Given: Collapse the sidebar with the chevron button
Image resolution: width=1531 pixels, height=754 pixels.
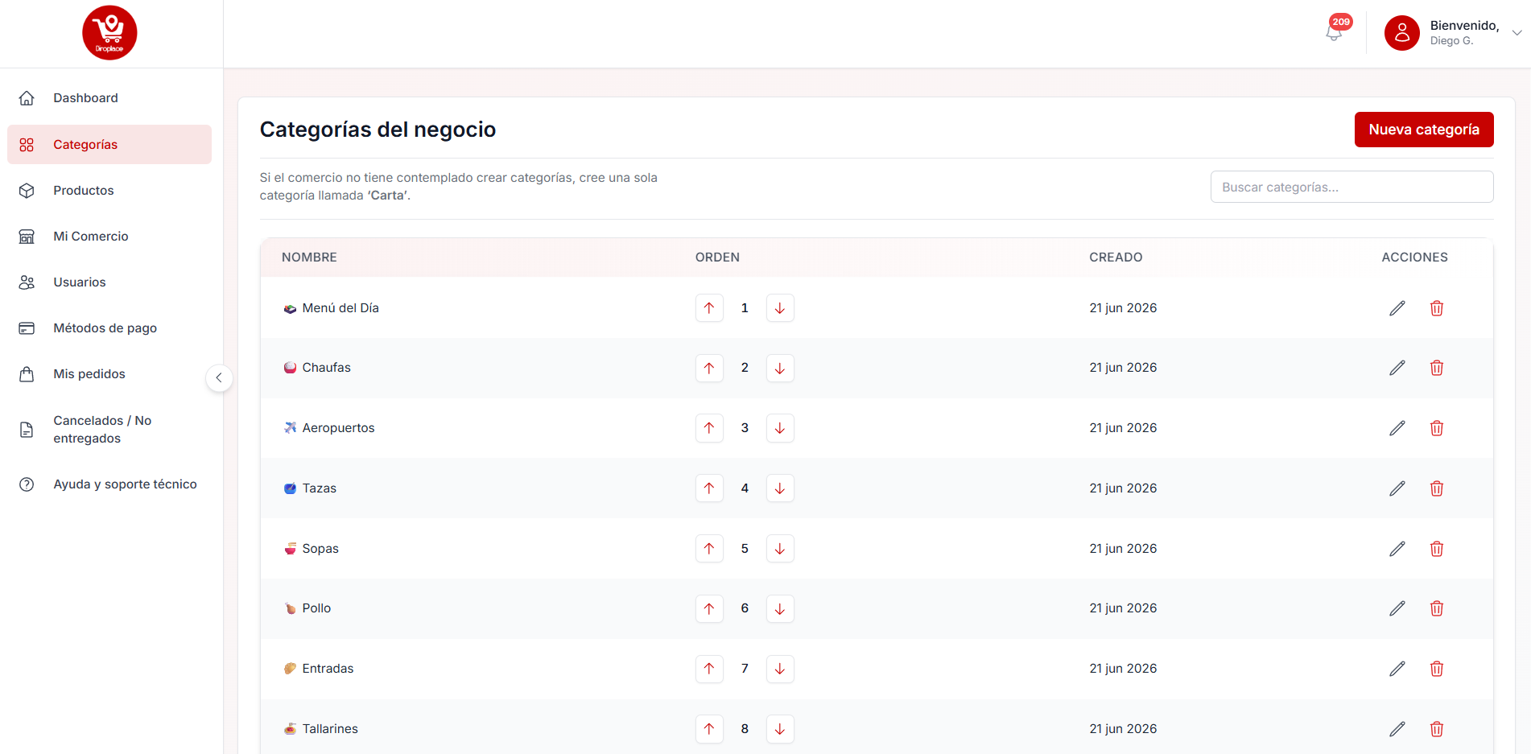Looking at the screenshot, I should pos(219,377).
